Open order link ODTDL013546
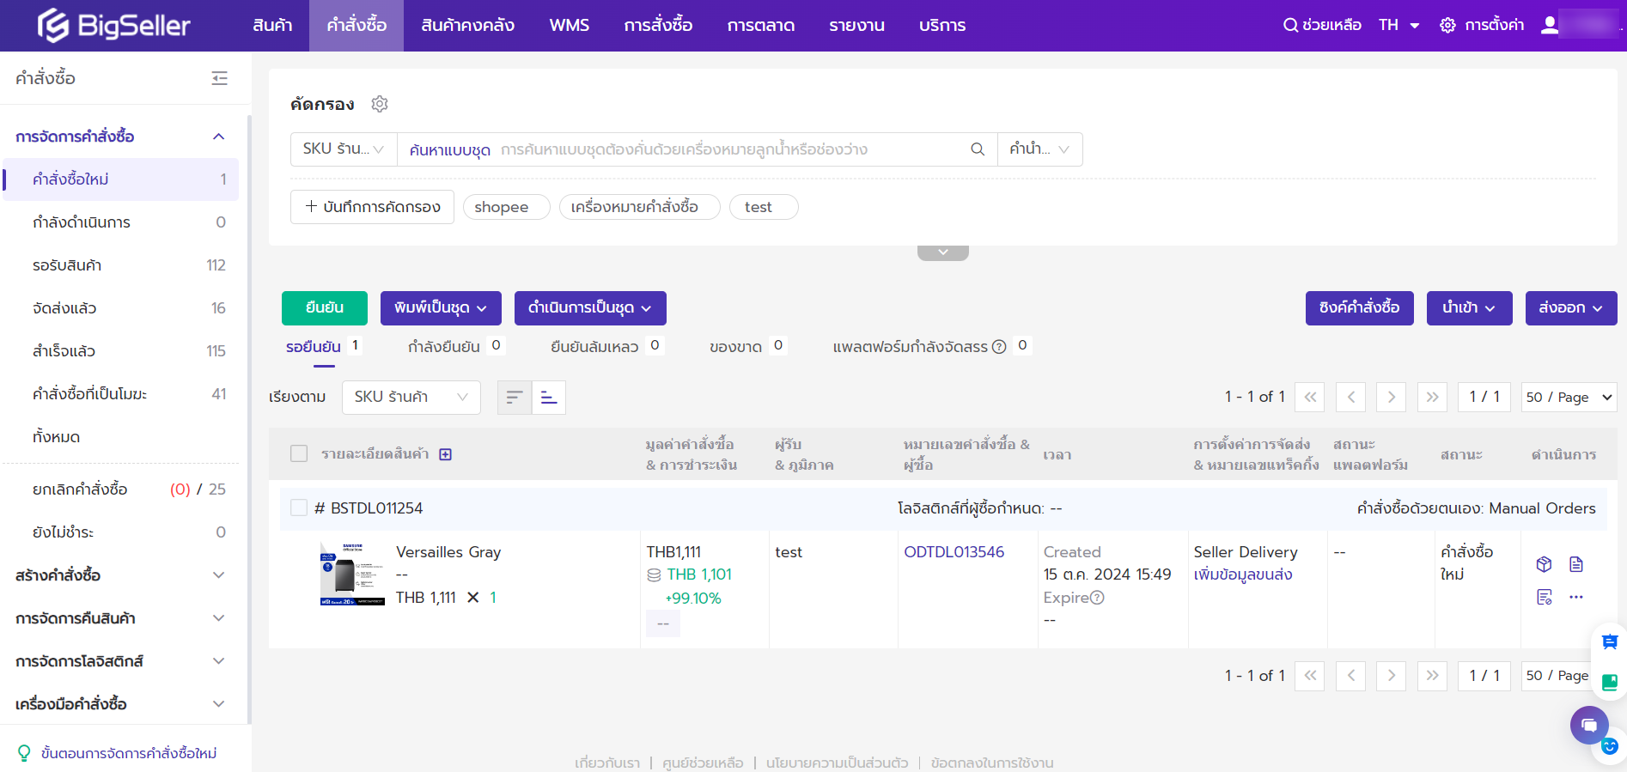The height and width of the screenshot is (772, 1627). (x=954, y=552)
